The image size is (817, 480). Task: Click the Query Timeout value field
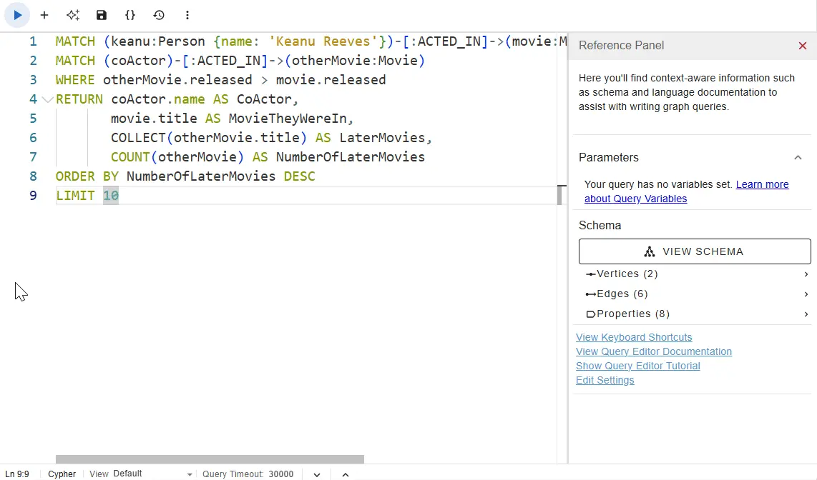281,474
